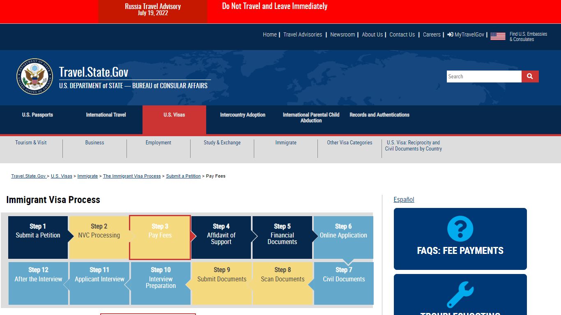Open Travel Advisories link
Image resolution: width=561 pixels, height=315 pixels.
303,35
